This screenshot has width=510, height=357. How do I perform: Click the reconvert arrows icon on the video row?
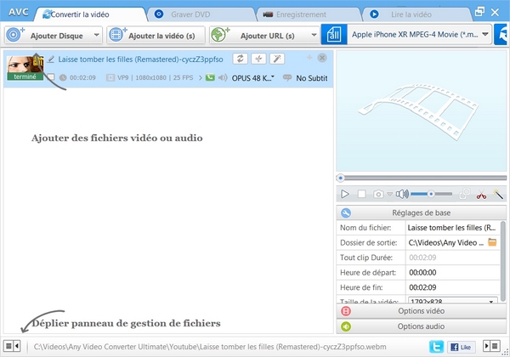click(x=241, y=59)
